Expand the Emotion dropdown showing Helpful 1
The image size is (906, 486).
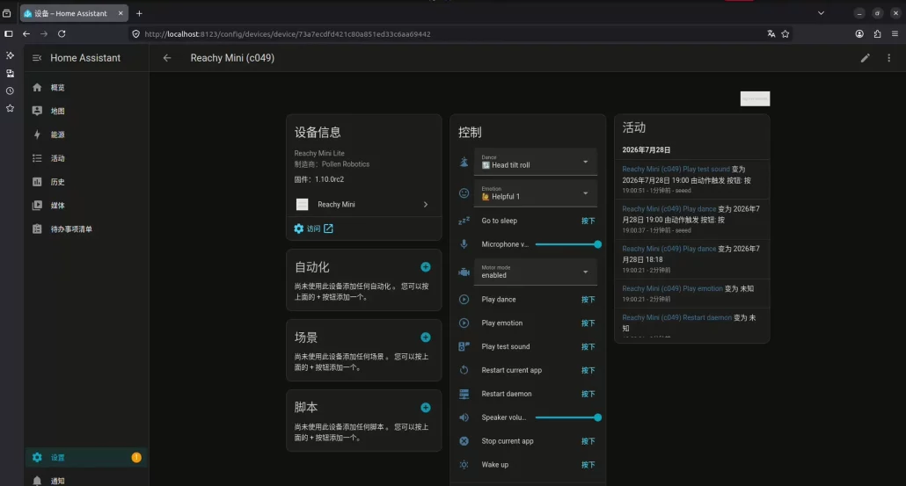pyautogui.click(x=536, y=193)
